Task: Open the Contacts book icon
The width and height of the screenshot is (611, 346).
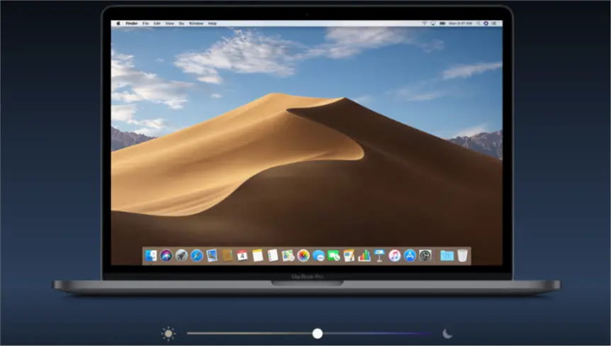Action: pos(228,256)
